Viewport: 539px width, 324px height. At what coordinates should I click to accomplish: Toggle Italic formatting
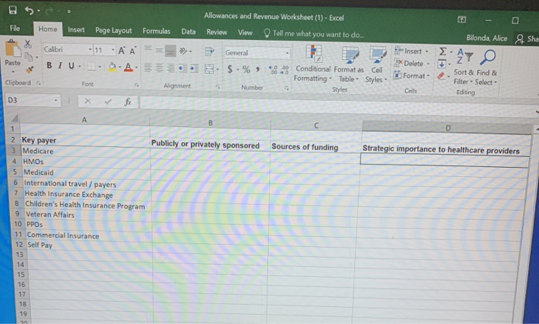tap(60, 65)
